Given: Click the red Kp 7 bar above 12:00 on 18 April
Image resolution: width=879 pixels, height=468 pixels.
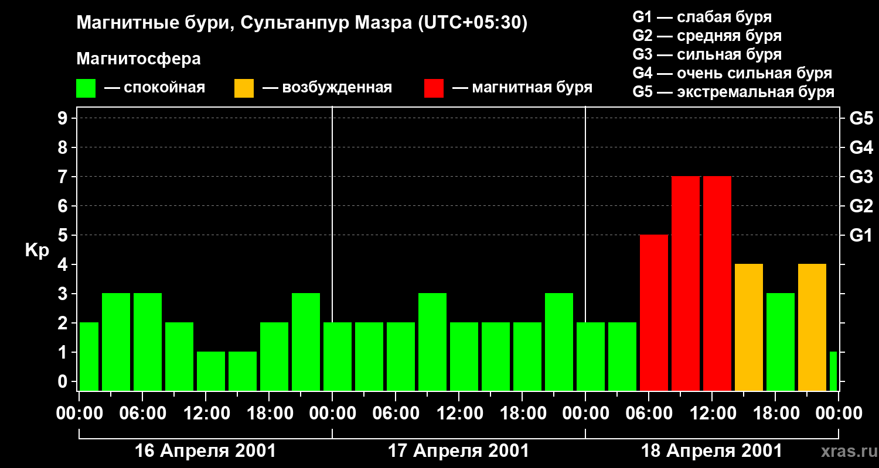Looking at the screenshot, I should click(717, 283).
